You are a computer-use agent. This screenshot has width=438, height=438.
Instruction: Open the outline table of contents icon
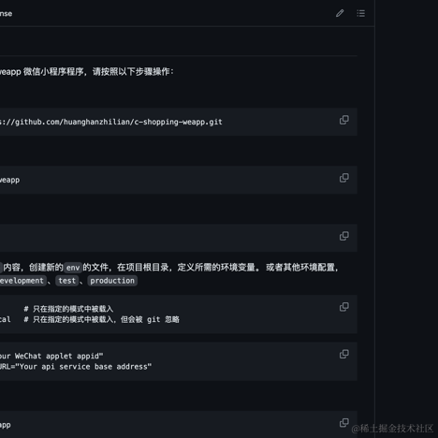(x=361, y=13)
